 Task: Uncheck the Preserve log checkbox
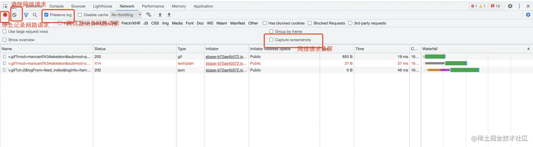tap(46, 15)
